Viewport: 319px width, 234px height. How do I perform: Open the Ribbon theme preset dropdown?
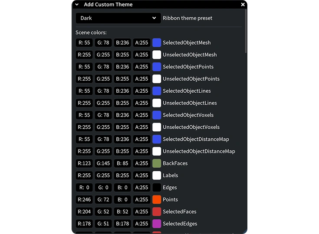pos(118,18)
